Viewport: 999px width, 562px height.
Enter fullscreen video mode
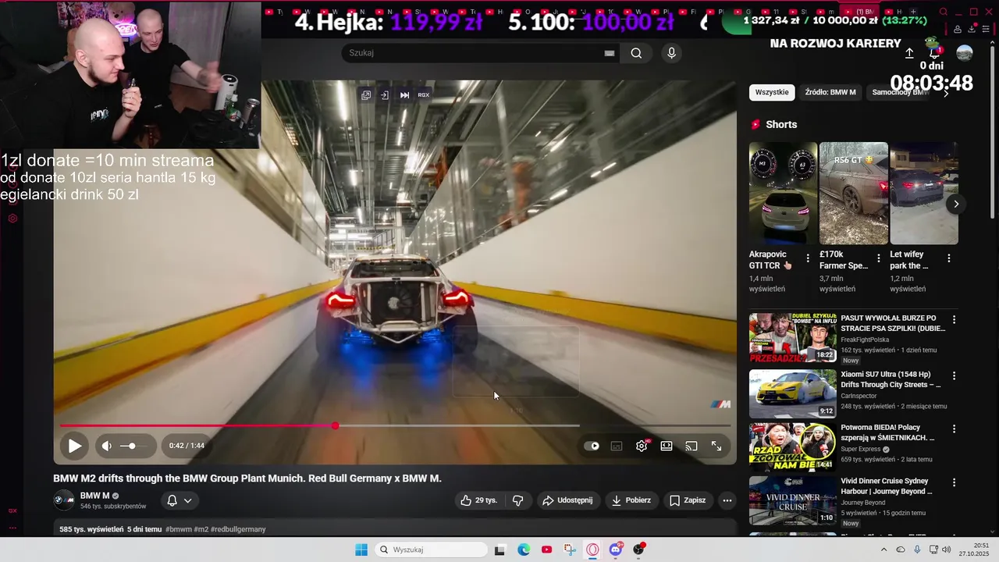click(716, 446)
